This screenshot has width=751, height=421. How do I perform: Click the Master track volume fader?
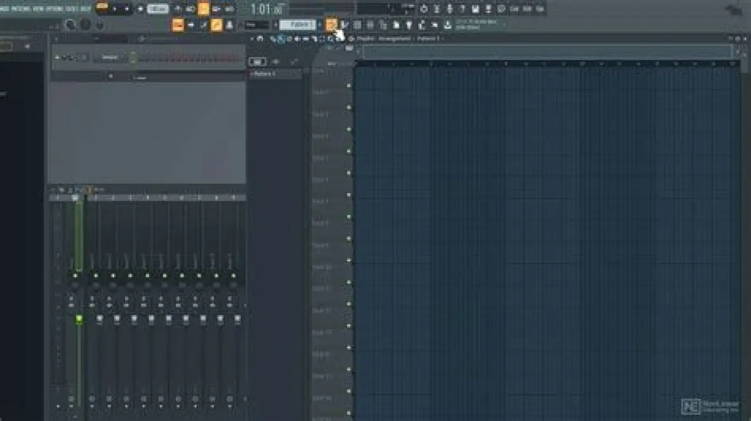pyautogui.click(x=79, y=320)
